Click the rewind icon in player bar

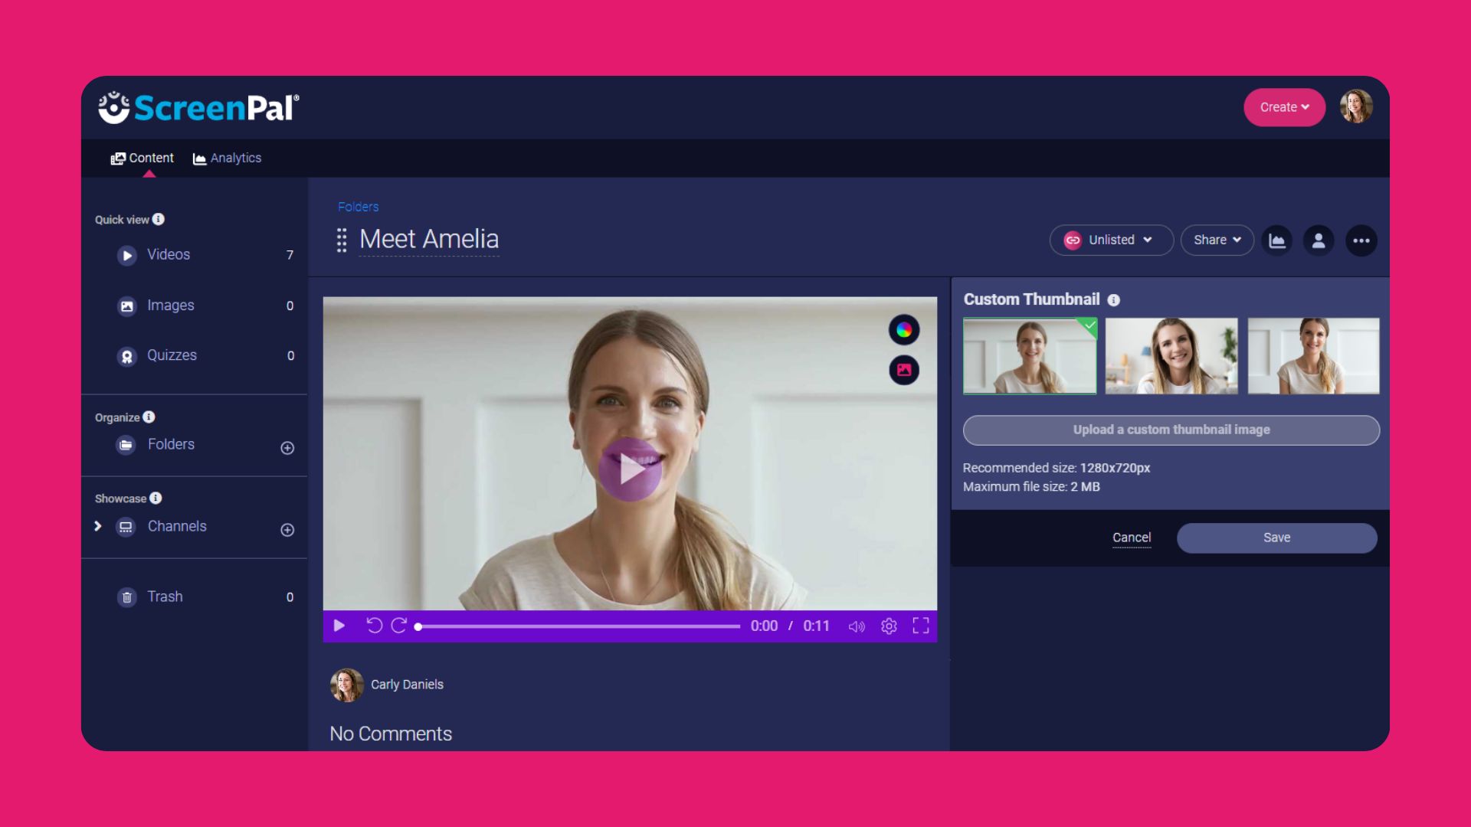(x=374, y=626)
